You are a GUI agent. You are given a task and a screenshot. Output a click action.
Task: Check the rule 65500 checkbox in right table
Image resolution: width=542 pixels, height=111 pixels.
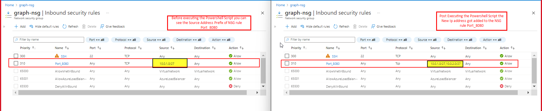pos(287,86)
